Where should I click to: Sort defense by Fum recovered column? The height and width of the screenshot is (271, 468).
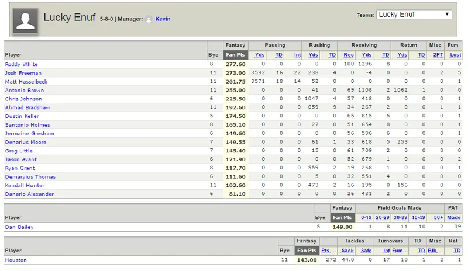tap(400, 251)
